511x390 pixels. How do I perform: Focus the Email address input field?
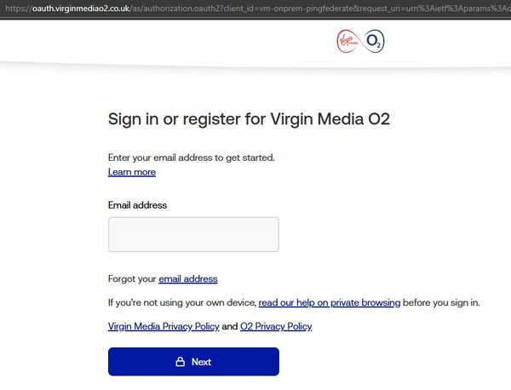point(193,234)
